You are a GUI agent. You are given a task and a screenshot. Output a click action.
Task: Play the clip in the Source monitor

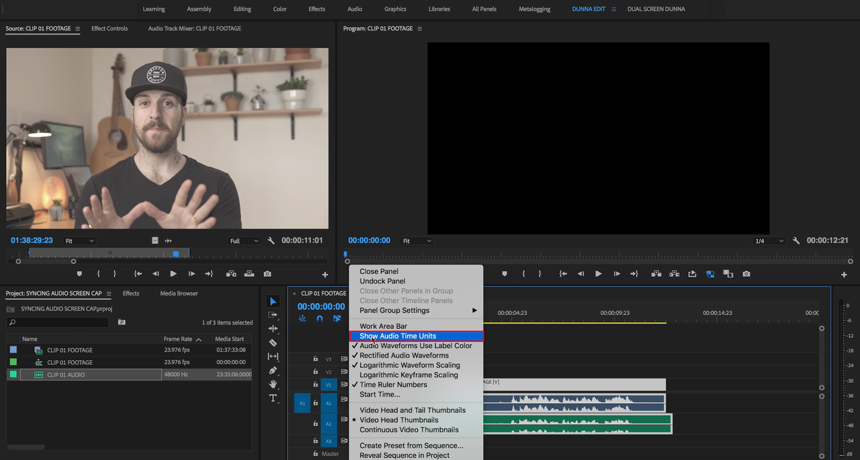click(173, 274)
